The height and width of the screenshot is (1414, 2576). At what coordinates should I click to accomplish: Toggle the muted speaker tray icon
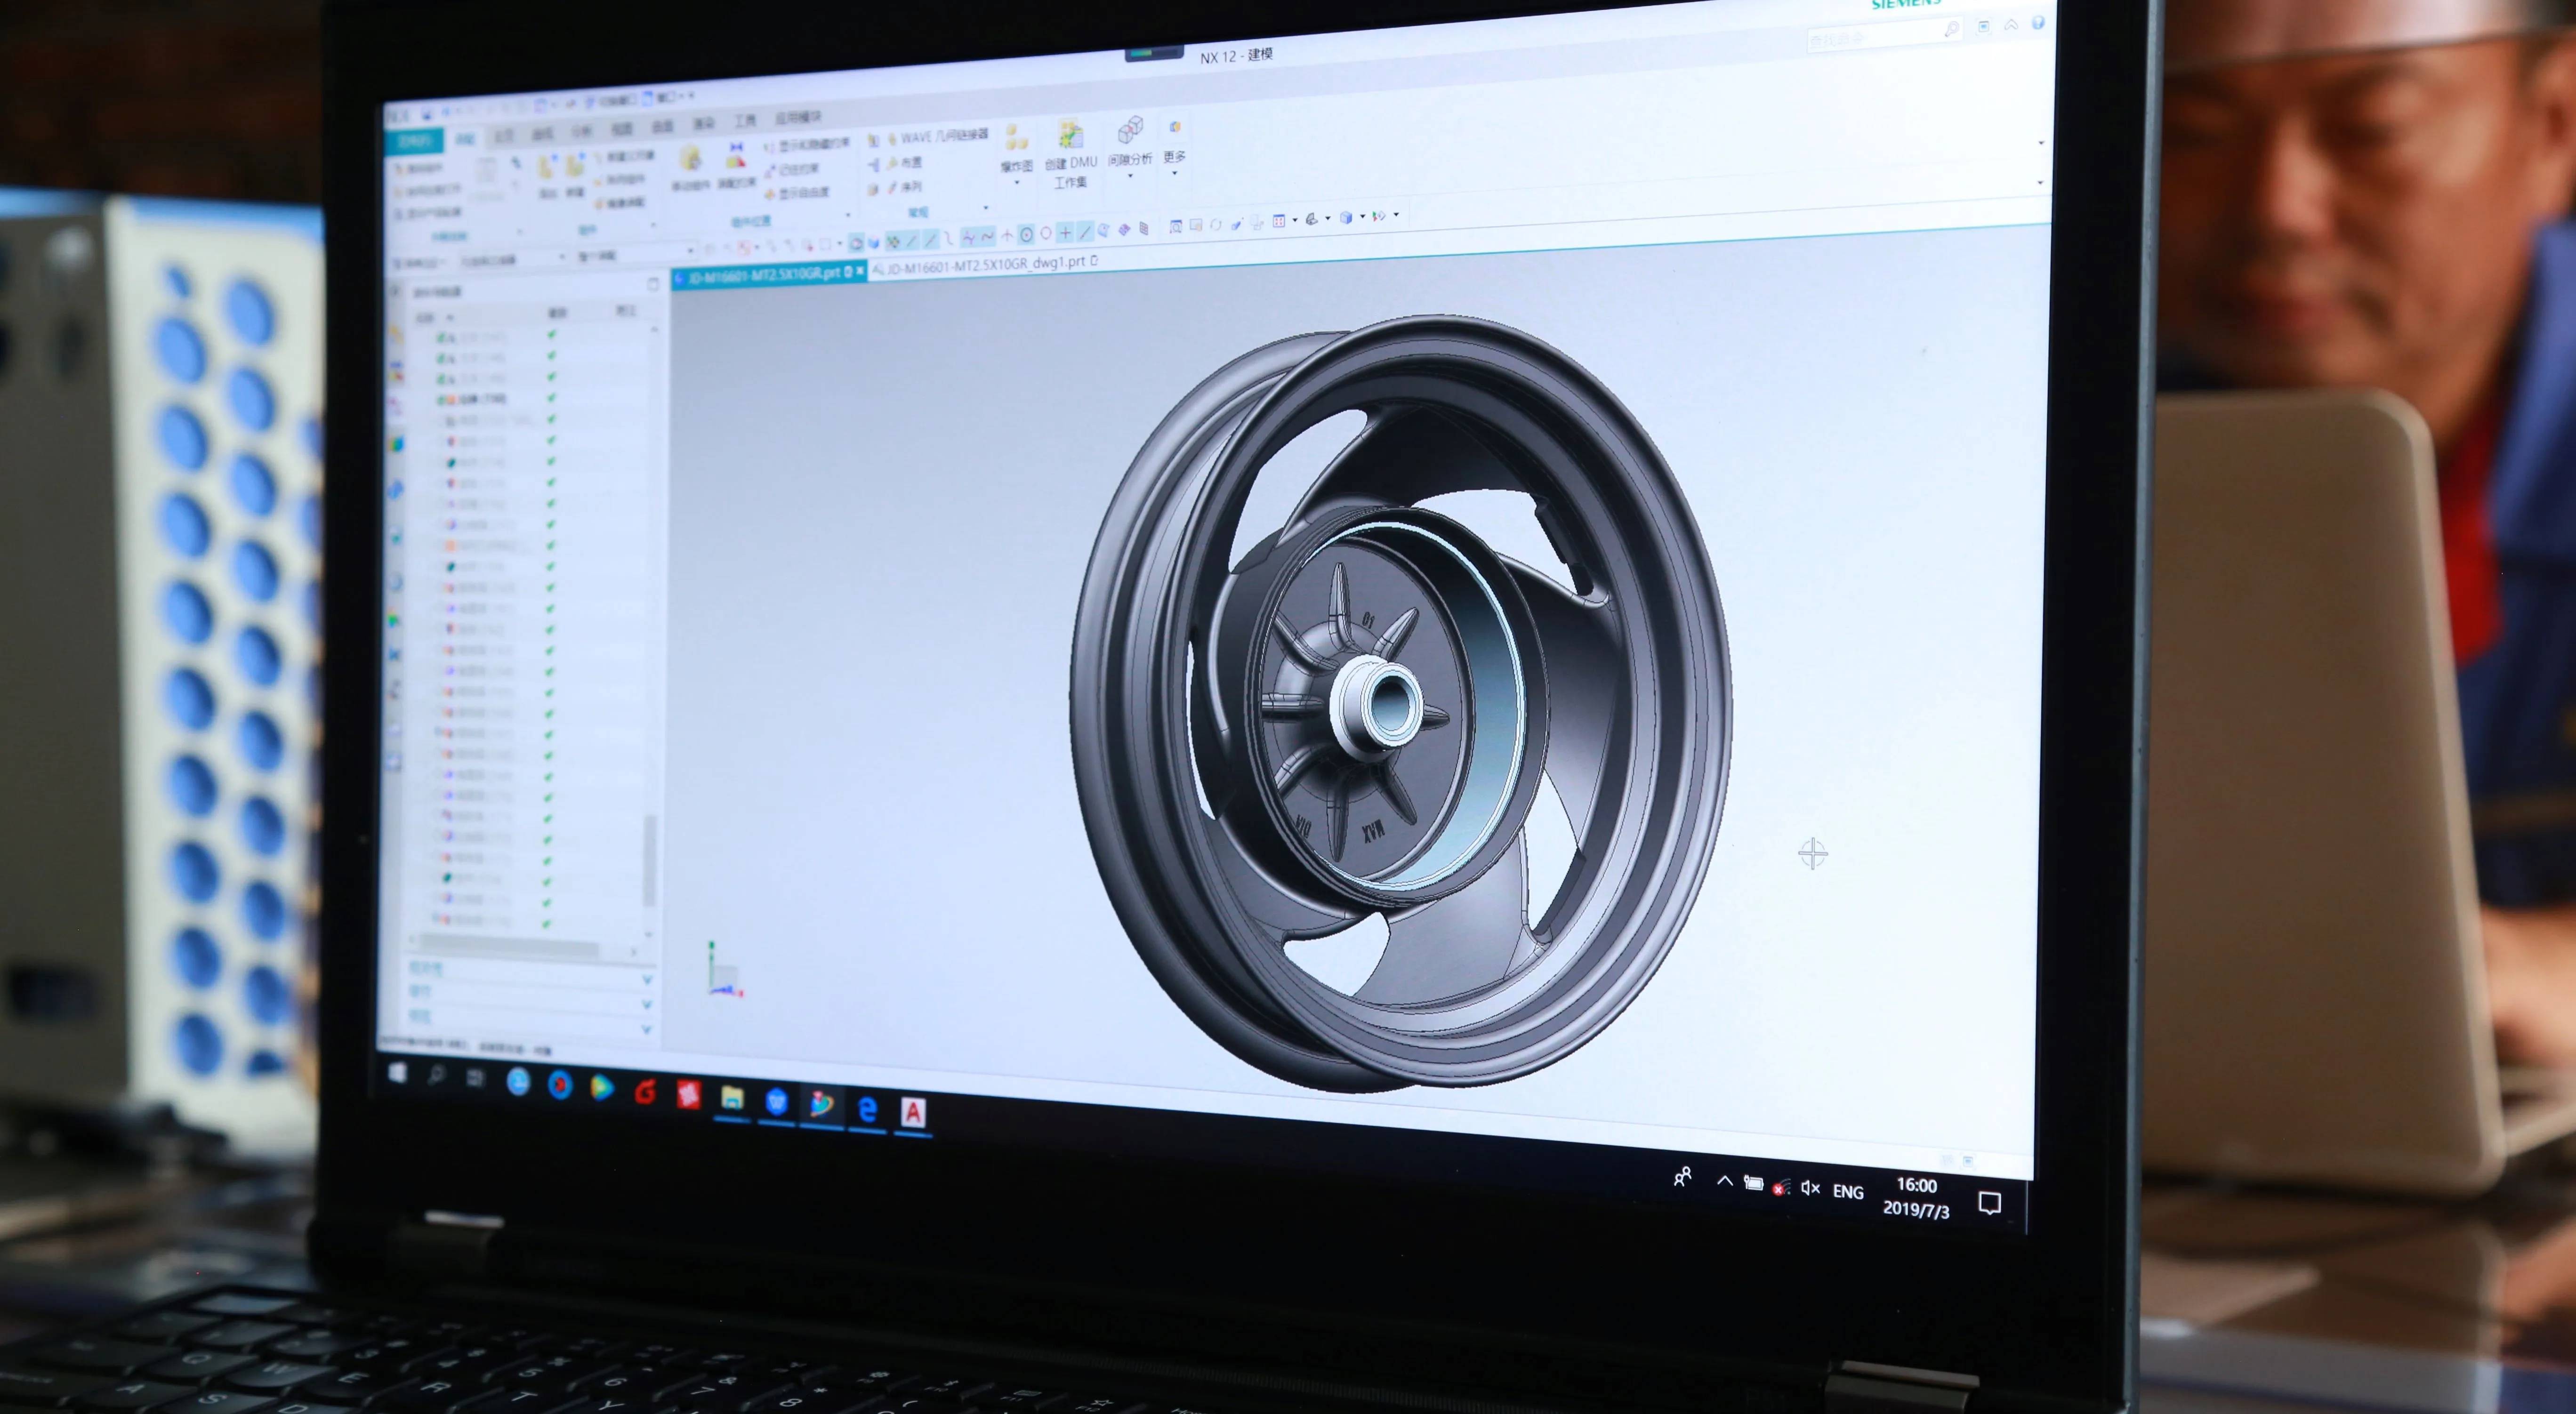(1810, 1188)
